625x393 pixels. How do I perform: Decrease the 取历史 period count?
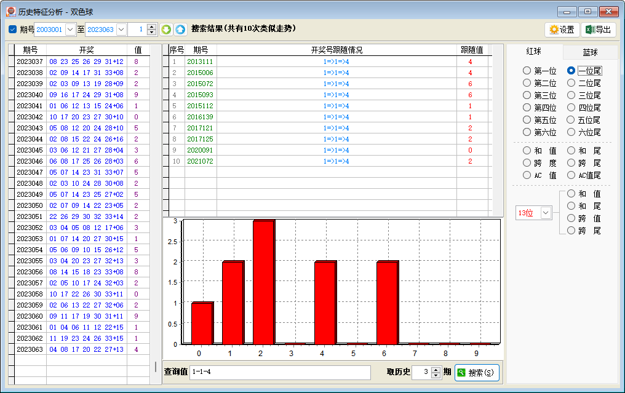(x=436, y=375)
